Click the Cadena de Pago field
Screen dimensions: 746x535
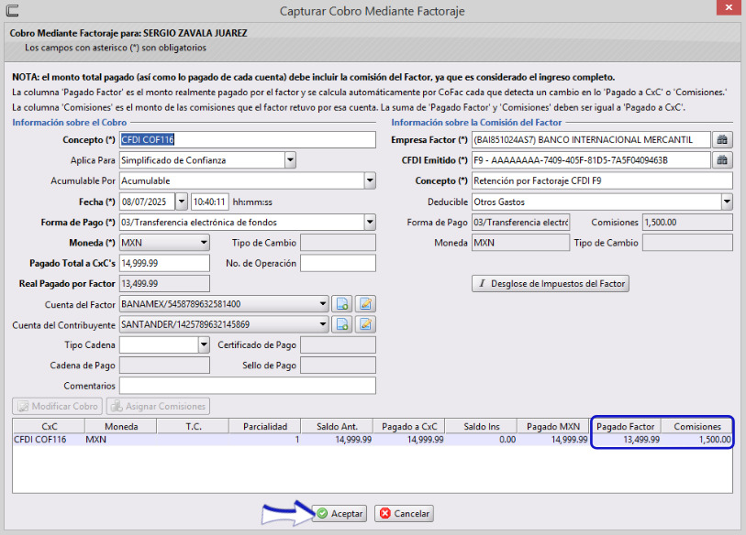coord(164,366)
